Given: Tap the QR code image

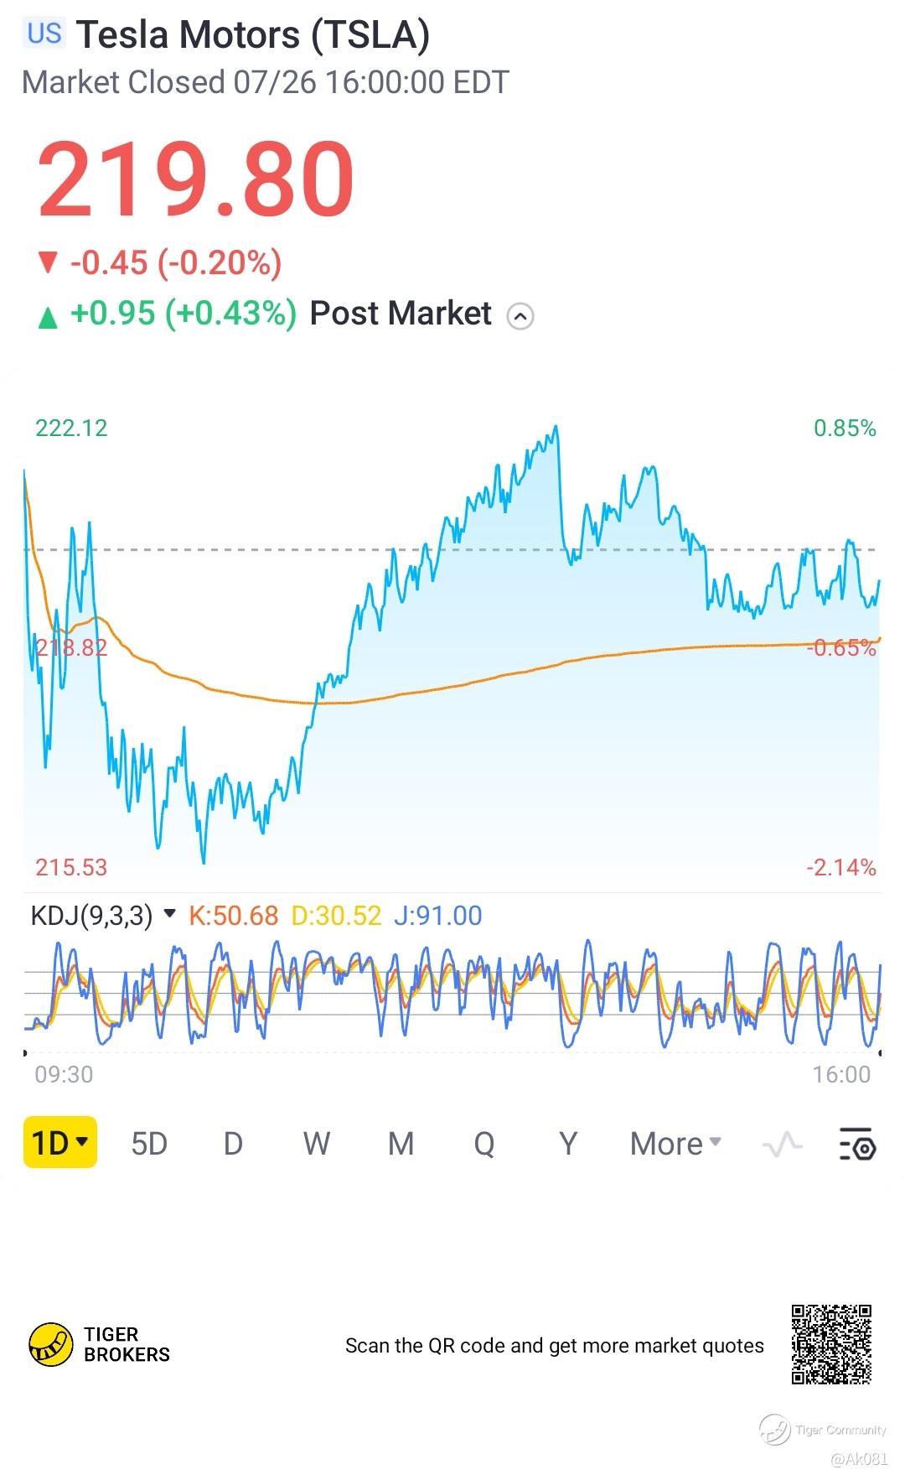Looking at the screenshot, I should [831, 1344].
